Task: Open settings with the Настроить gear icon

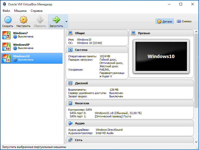Action: tap(23, 20)
